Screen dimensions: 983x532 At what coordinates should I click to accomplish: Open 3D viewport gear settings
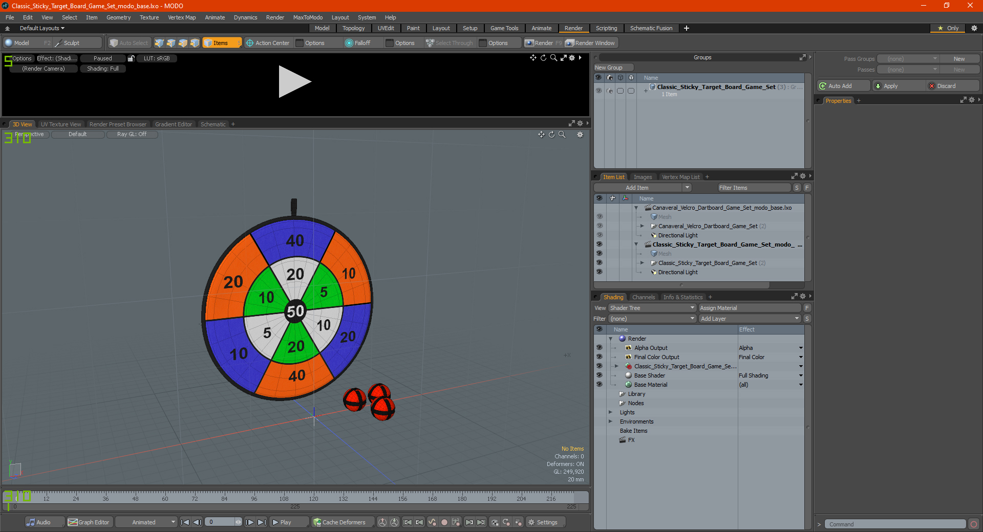click(x=580, y=135)
